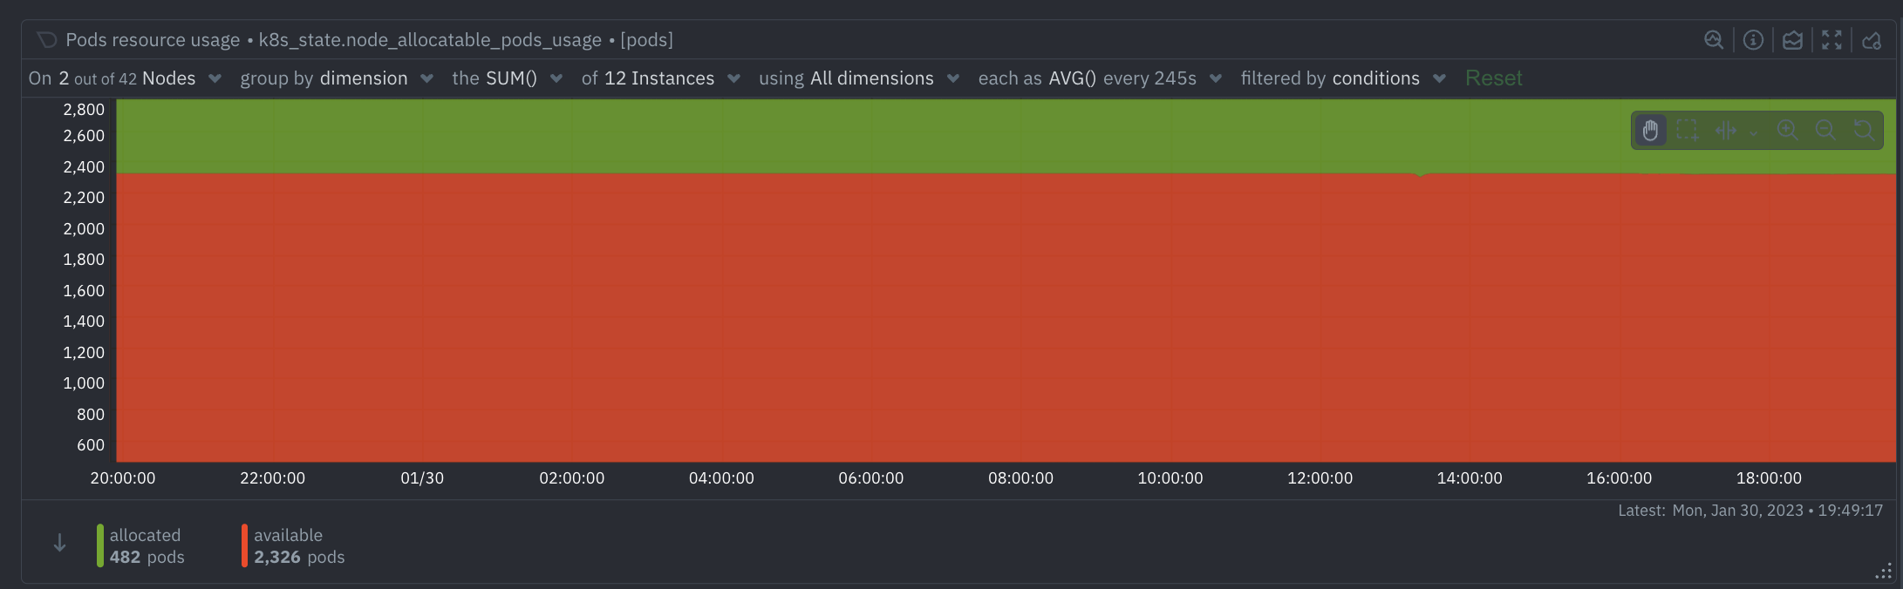1903x589 pixels.
Task: Open the group by dimension dropdown
Action: (x=337, y=78)
